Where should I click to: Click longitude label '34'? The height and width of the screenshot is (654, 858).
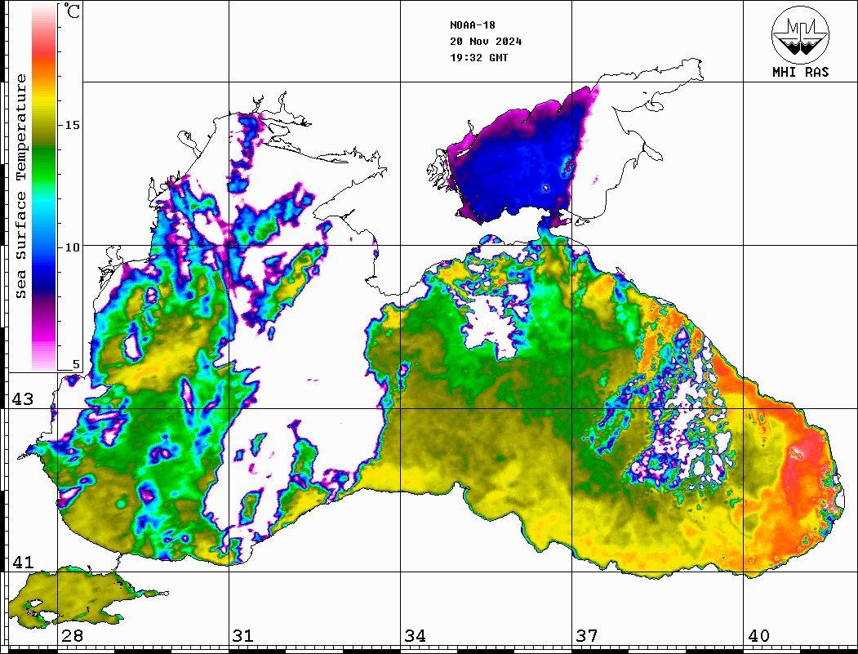tap(415, 636)
